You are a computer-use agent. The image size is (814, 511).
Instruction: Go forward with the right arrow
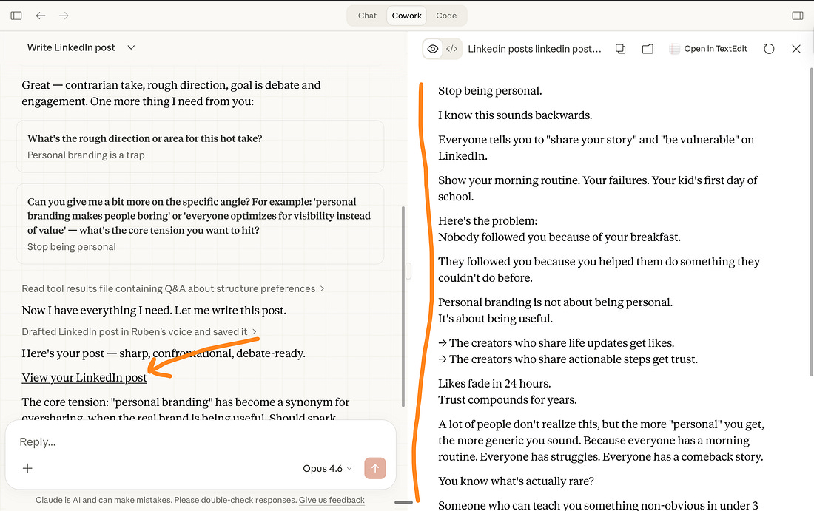coord(64,16)
